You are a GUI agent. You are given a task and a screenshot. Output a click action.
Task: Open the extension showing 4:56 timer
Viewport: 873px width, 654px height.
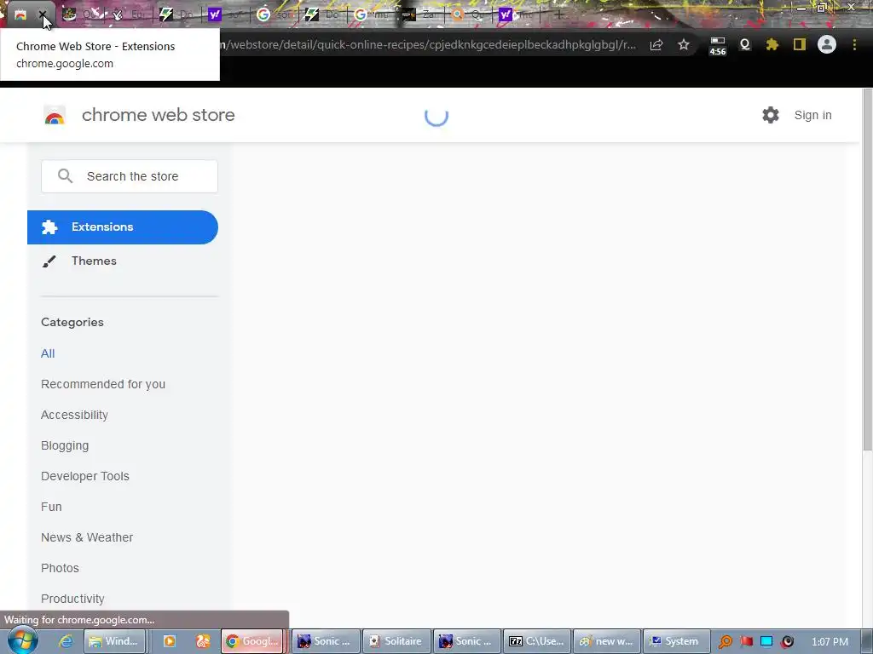718,46
